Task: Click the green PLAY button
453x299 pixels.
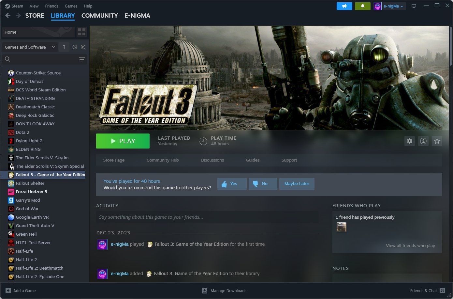Action: [x=123, y=141]
